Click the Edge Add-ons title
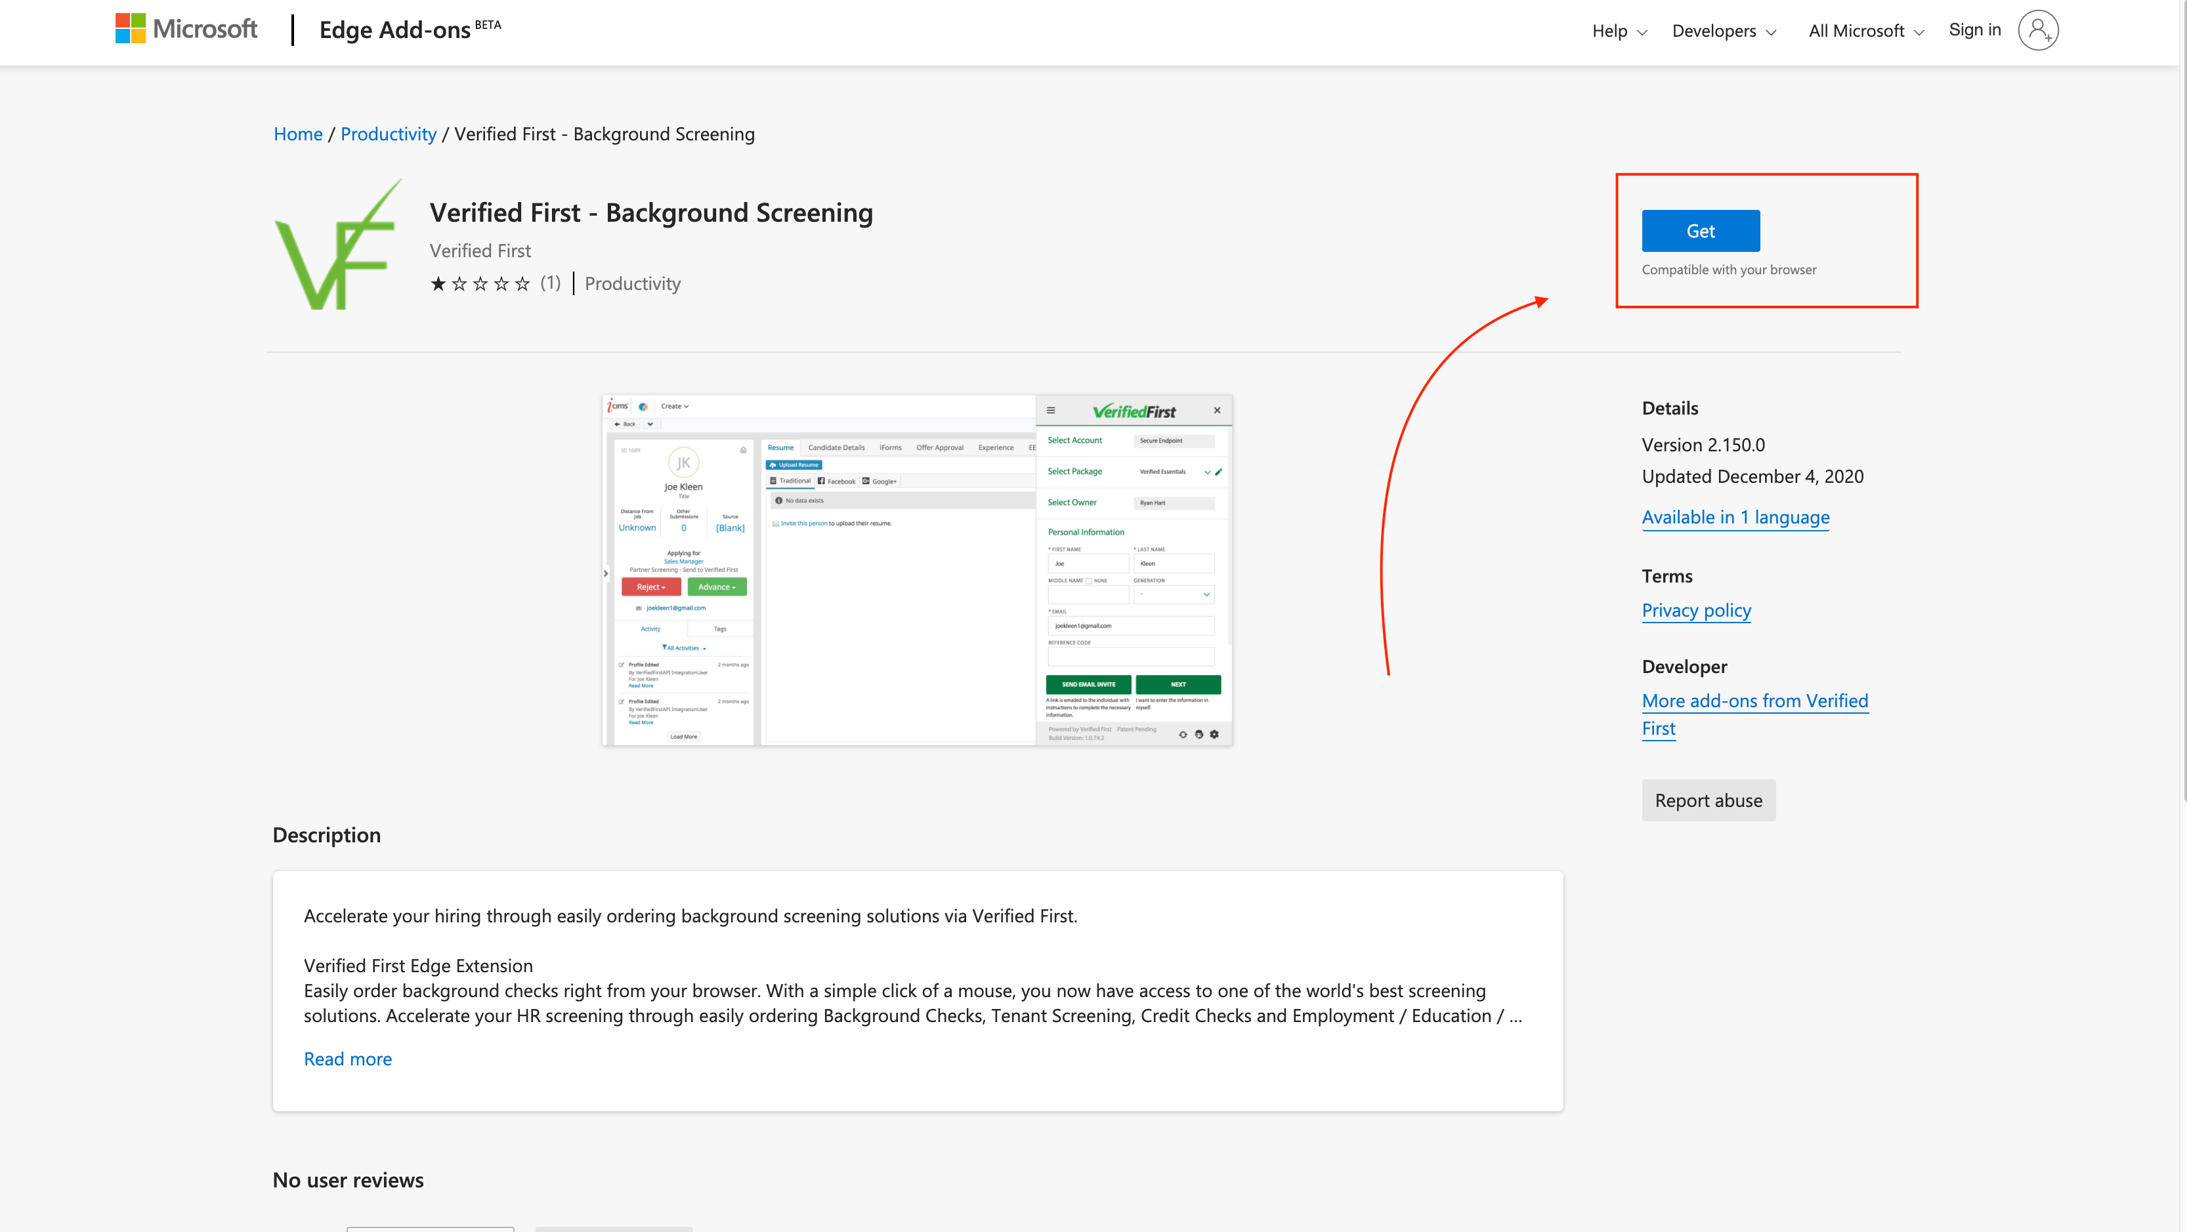Viewport: 2187px width, 1232px height. (x=394, y=31)
